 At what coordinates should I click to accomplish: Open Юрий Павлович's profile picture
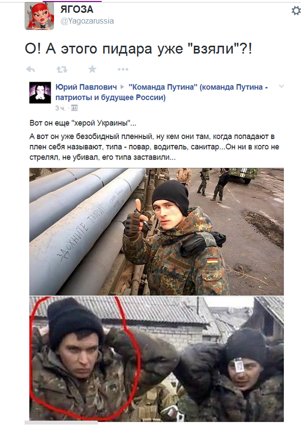coord(40,93)
